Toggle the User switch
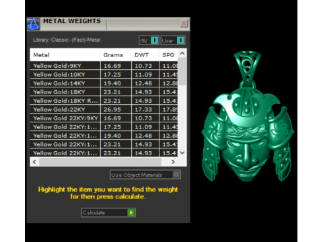Image resolution: width=323 pixels, height=242 pixels. (x=173, y=40)
